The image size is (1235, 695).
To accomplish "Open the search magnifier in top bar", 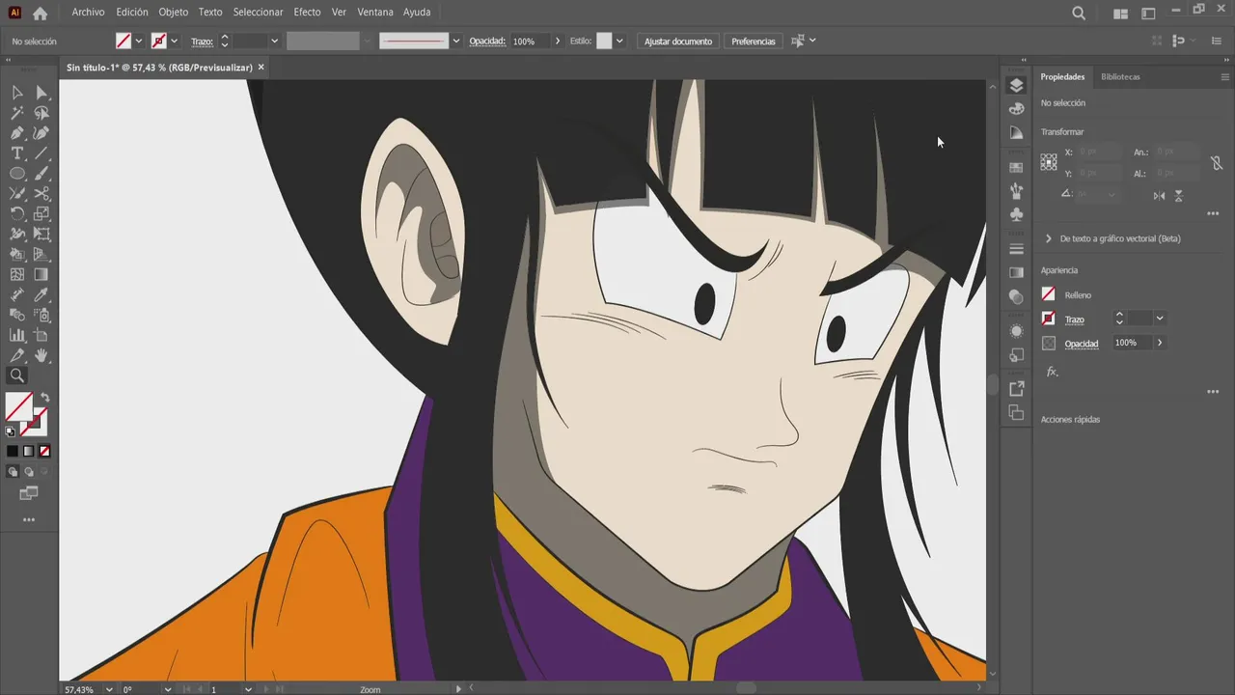I will tap(1079, 14).
